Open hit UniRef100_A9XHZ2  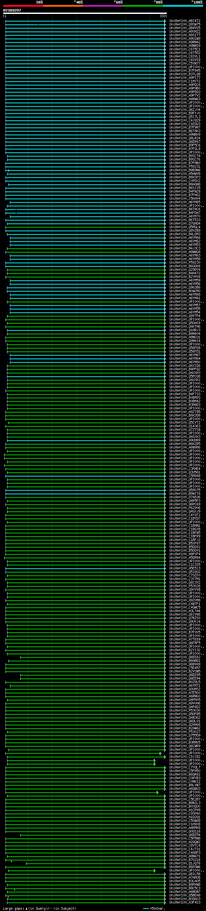185,31
